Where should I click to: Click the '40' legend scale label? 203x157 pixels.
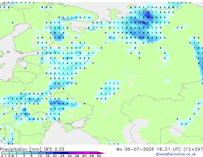click(84, 156)
